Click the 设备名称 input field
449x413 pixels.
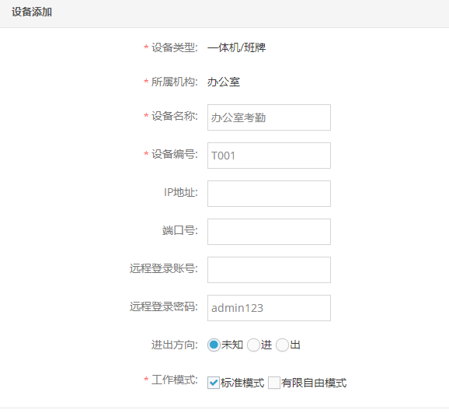269,117
